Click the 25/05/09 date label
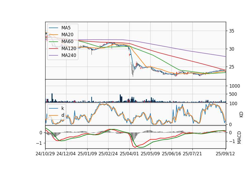The image size is (251, 181). (150, 154)
